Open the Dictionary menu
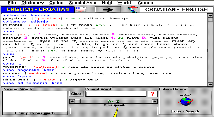Image resolution: width=214 pixels, height=117 pixels. tap(33, 3)
